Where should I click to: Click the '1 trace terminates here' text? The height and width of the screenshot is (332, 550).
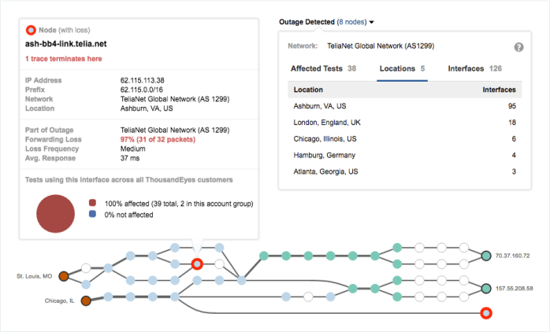pos(64,59)
